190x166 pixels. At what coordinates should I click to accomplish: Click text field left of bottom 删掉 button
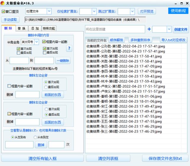pos(19,145)
